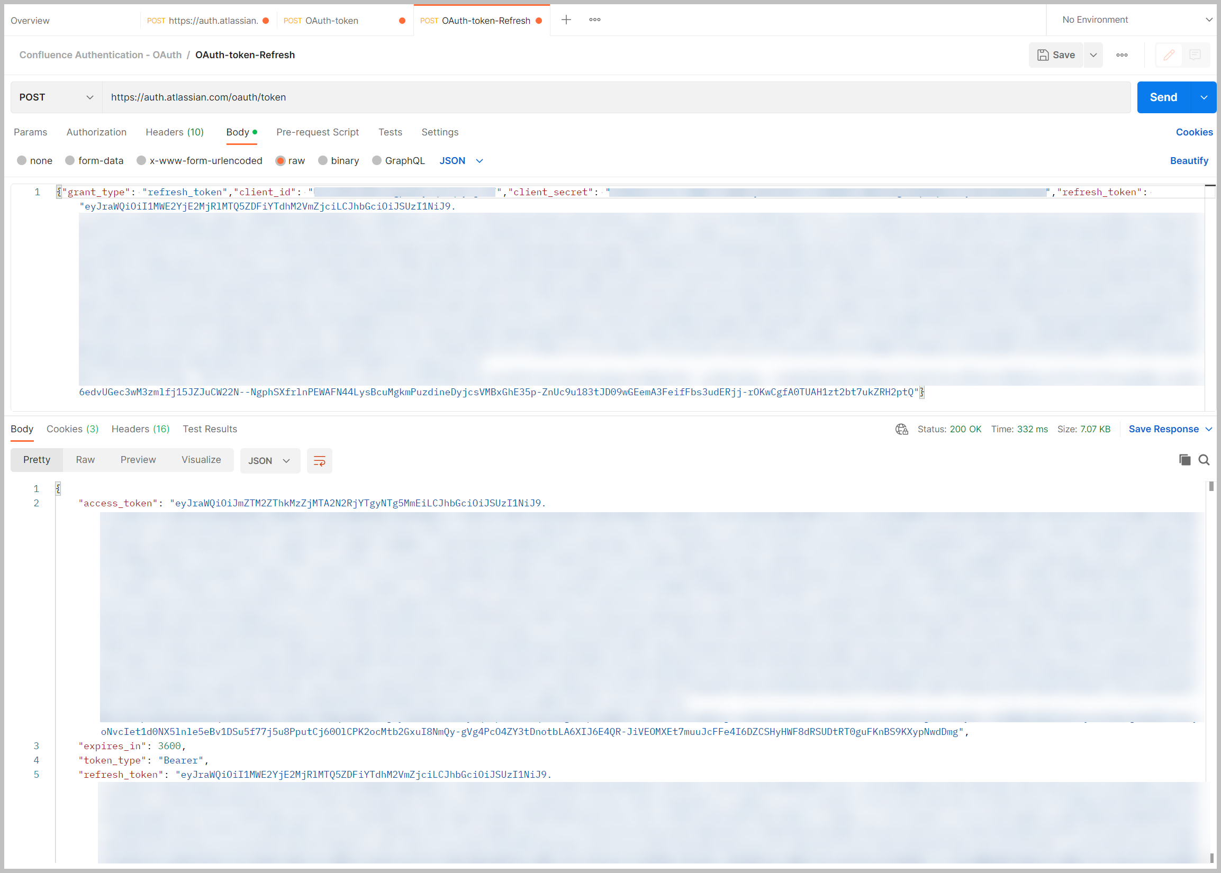
Task: Copy response using the copy icon
Action: pyautogui.click(x=1184, y=460)
